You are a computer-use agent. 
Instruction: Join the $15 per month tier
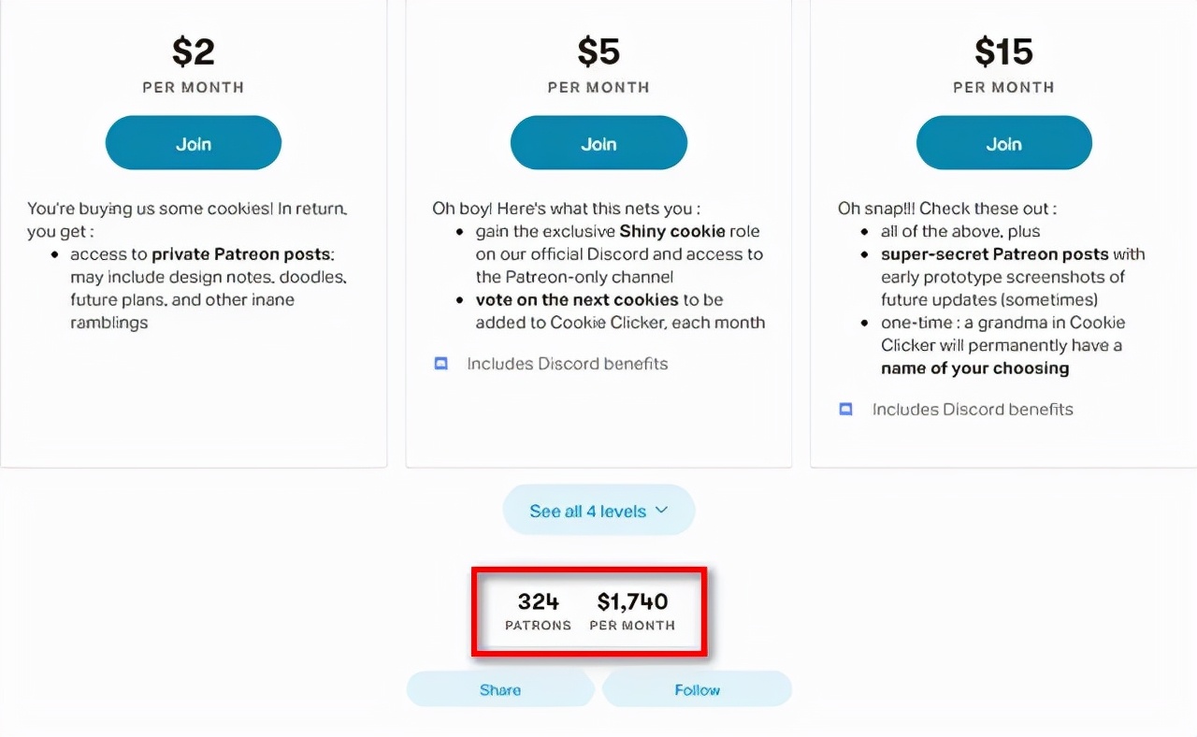[1003, 144]
